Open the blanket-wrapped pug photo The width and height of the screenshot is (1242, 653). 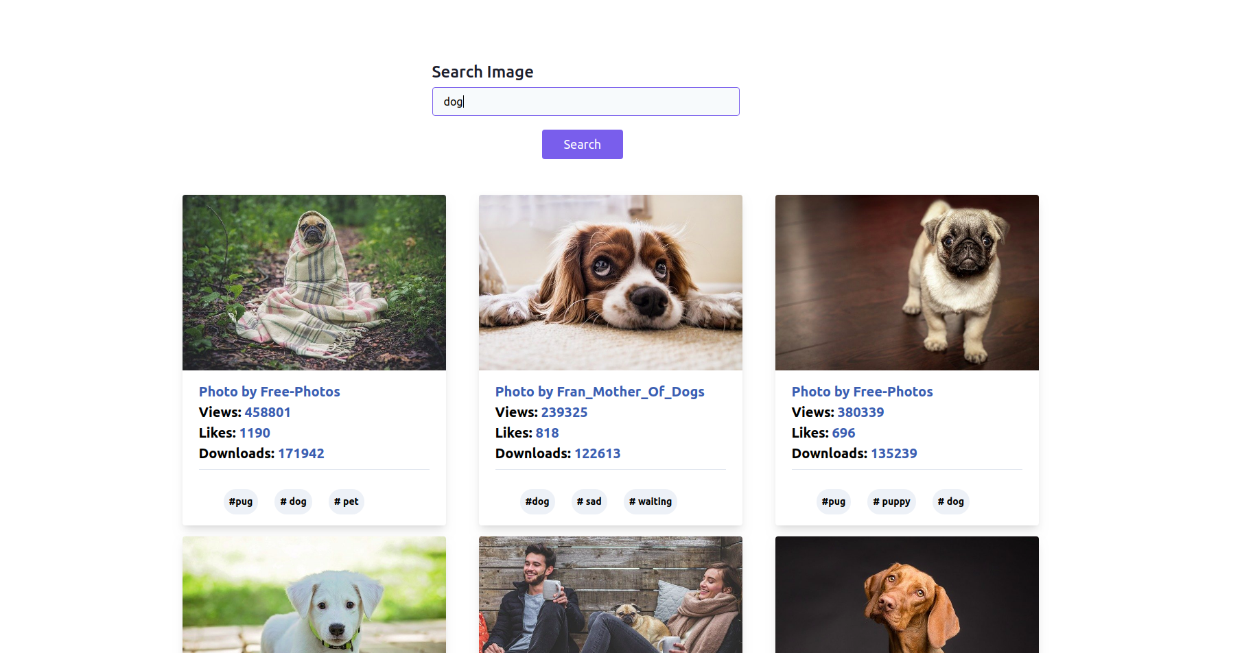pos(314,282)
